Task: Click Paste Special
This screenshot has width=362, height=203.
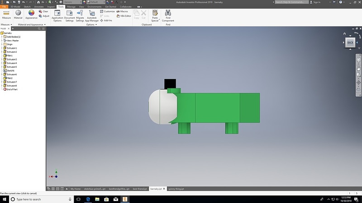Action: coord(155,16)
